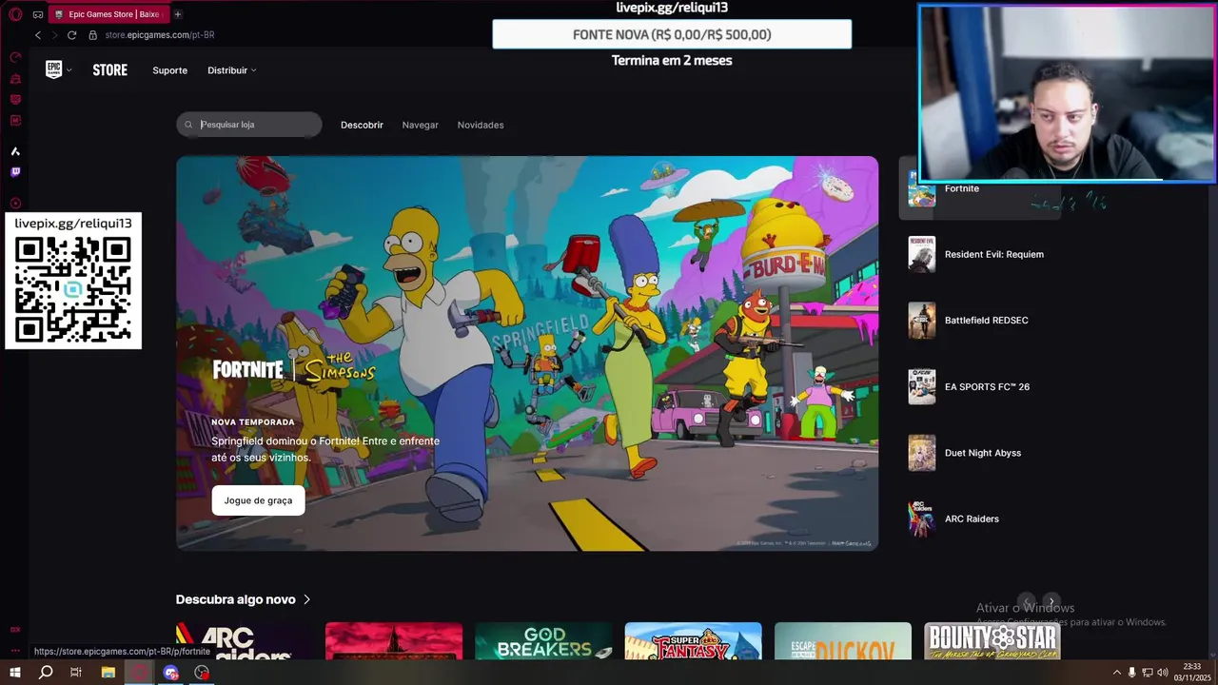The image size is (1218, 685).
Task: Click the Pesquisar loja search field
Action: tap(249, 125)
